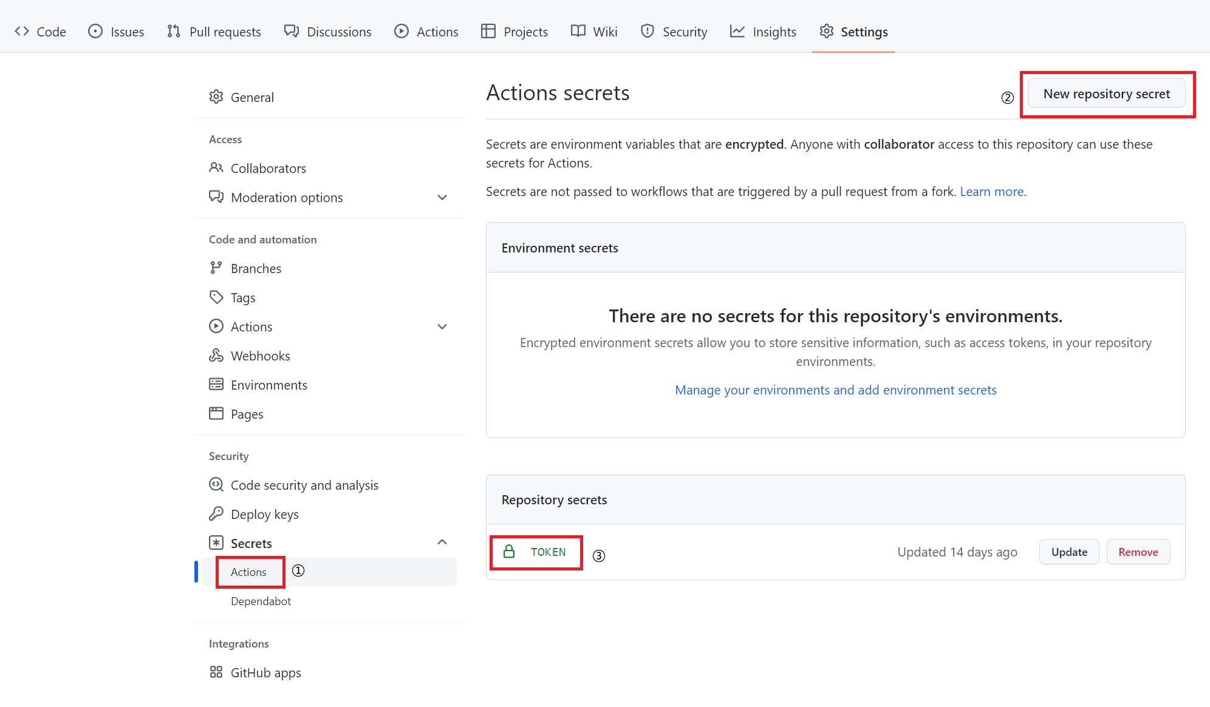1210x707 pixels.
Task: Expand the Moderation options chevron
Action: click(x=442, y=197)
